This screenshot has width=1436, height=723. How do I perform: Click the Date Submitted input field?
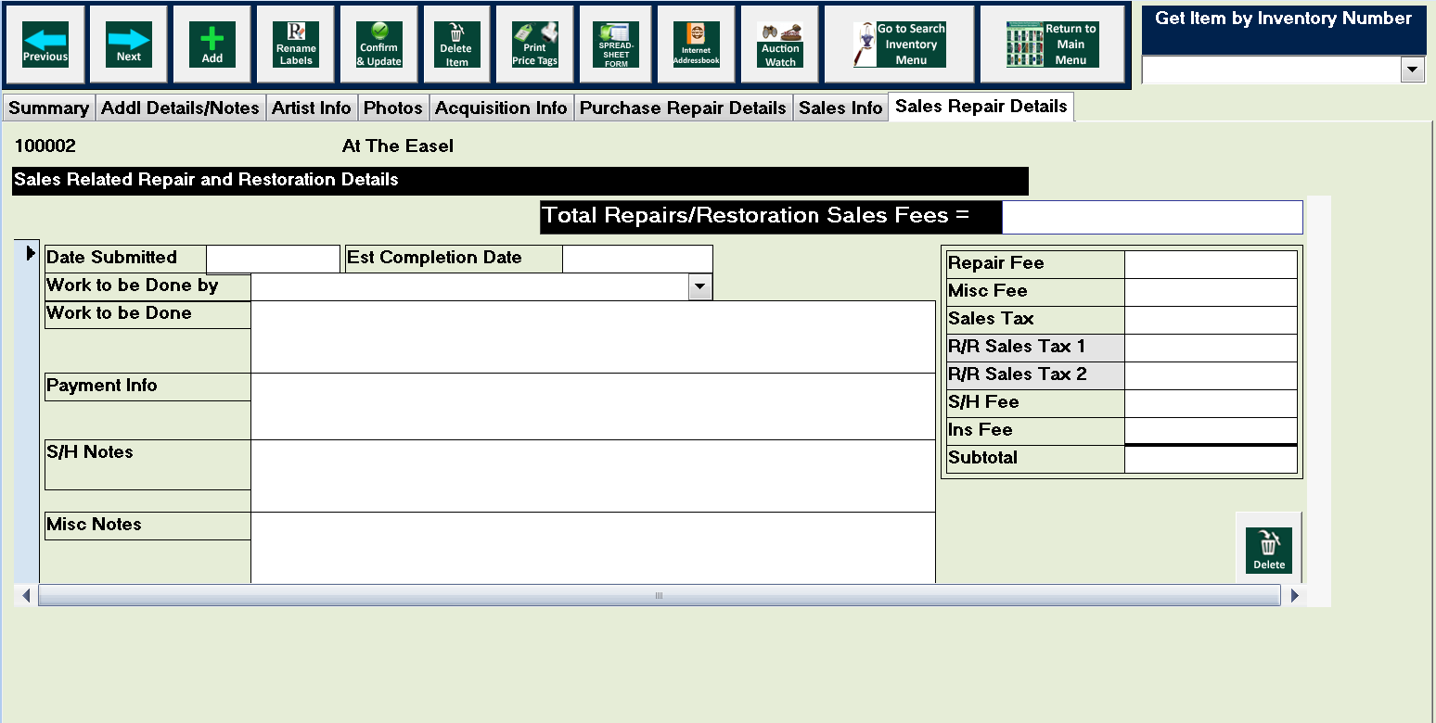click(273, 259)
